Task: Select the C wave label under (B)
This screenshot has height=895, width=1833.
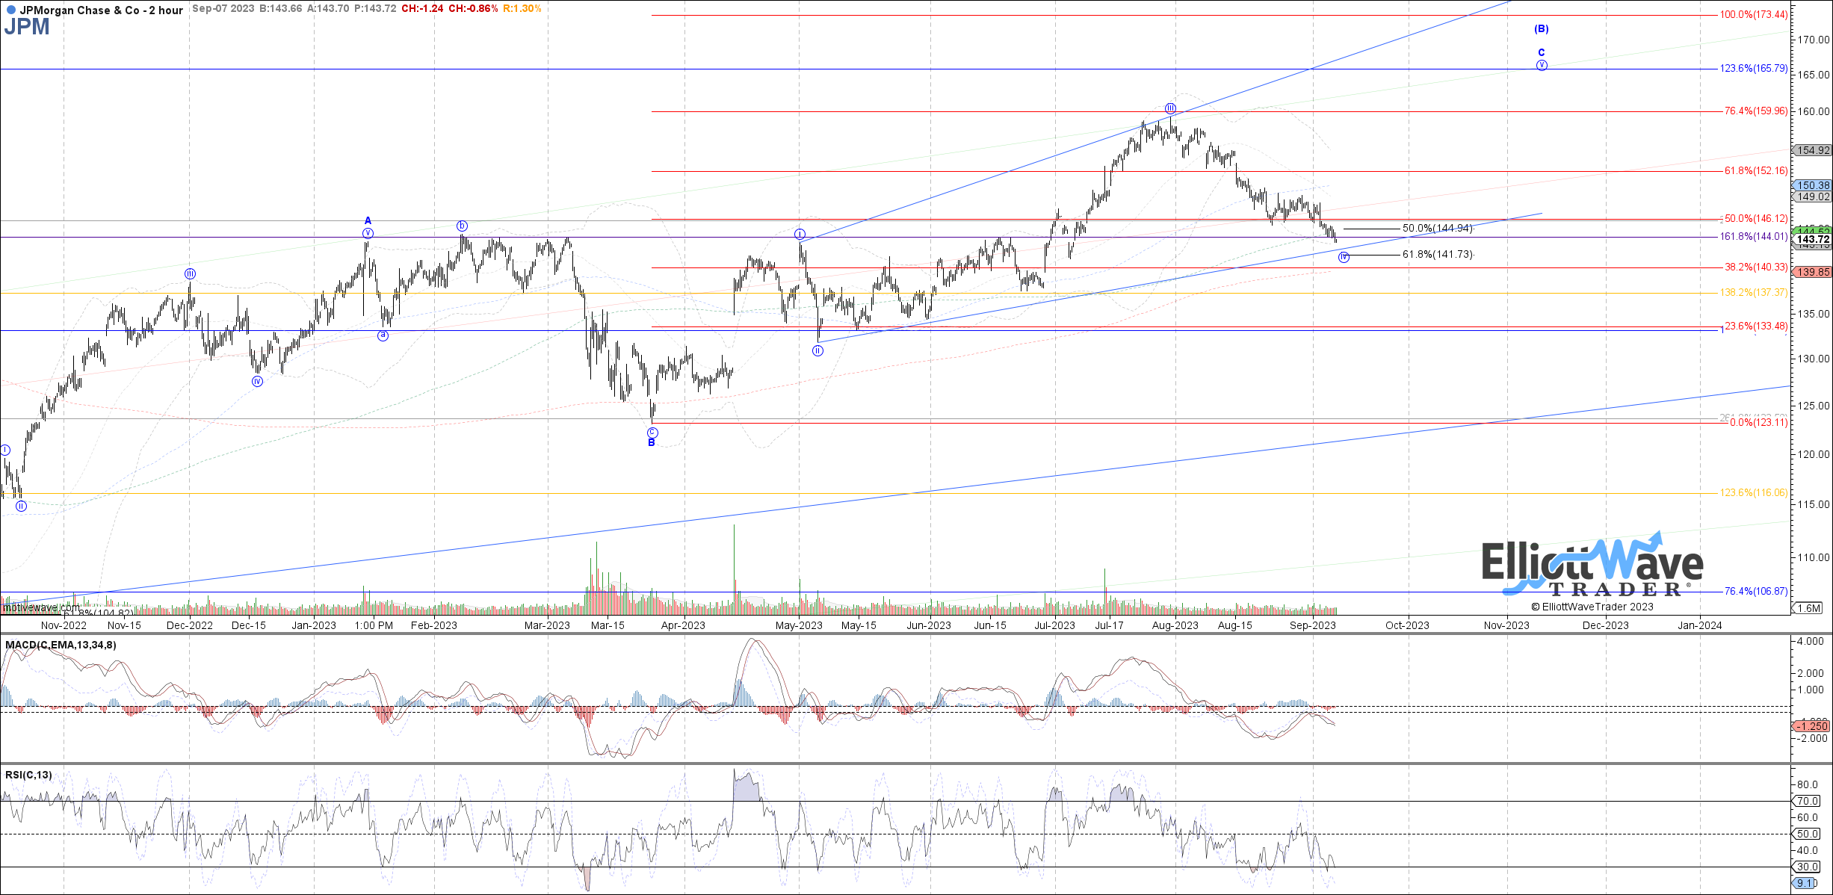Action: [1542, 52]
